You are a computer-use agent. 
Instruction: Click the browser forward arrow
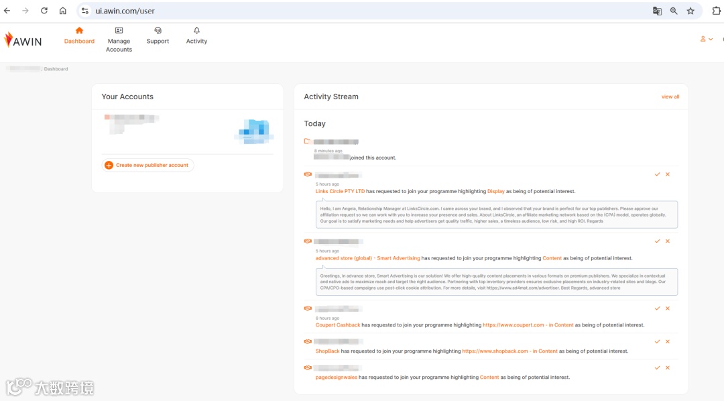(x=25, y=11)
